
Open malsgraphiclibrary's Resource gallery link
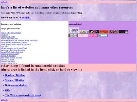point(14,42)
